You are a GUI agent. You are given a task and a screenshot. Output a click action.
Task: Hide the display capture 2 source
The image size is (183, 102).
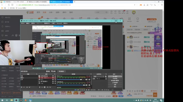click(x=53, y=81)
